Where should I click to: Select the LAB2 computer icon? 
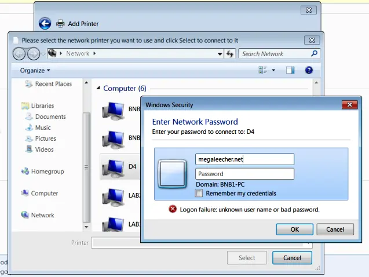tap(113, 197)
